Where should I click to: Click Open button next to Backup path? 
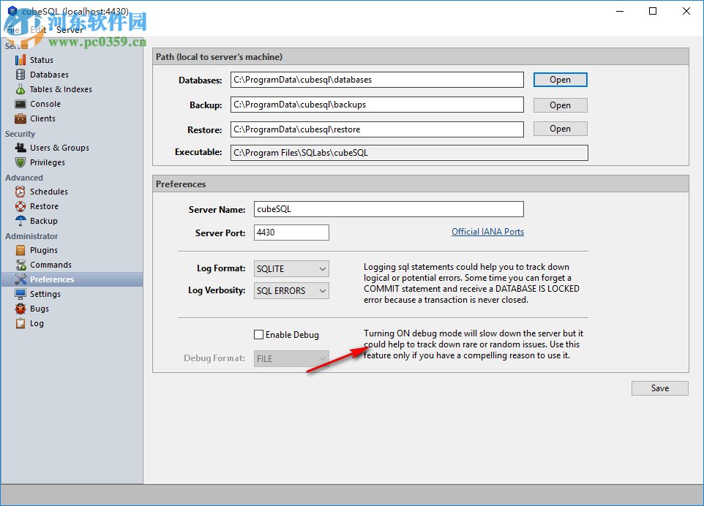click(x=560, y=105)
